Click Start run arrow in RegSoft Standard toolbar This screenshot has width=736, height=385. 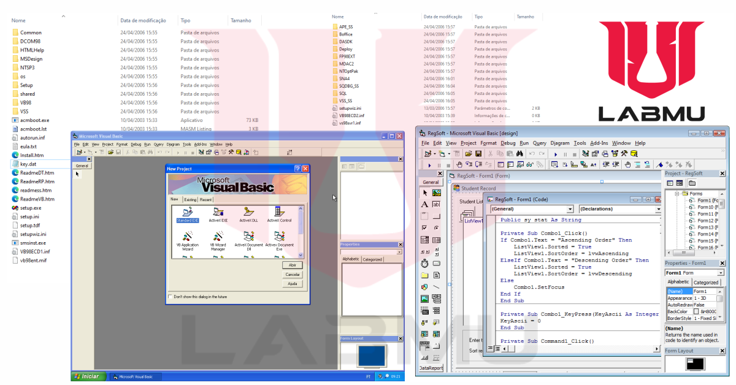tap(556, 154)
